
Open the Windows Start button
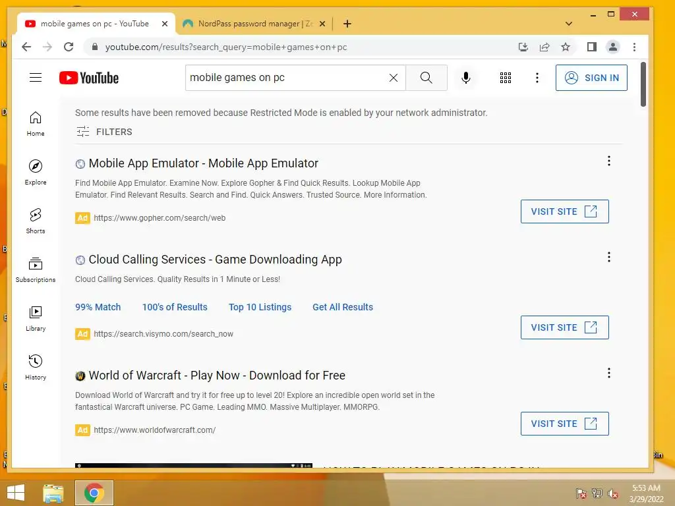click(x=16, y=493)
